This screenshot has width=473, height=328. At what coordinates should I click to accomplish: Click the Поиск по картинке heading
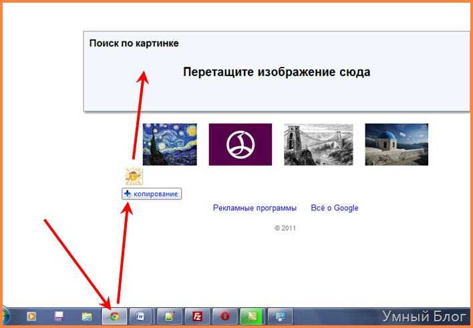coord(134,43)
